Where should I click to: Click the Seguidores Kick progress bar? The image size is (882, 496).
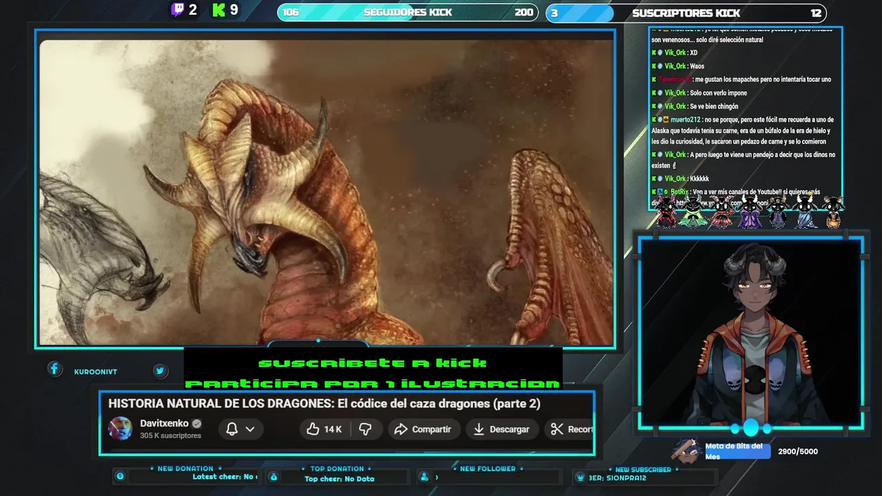(407, 12)
